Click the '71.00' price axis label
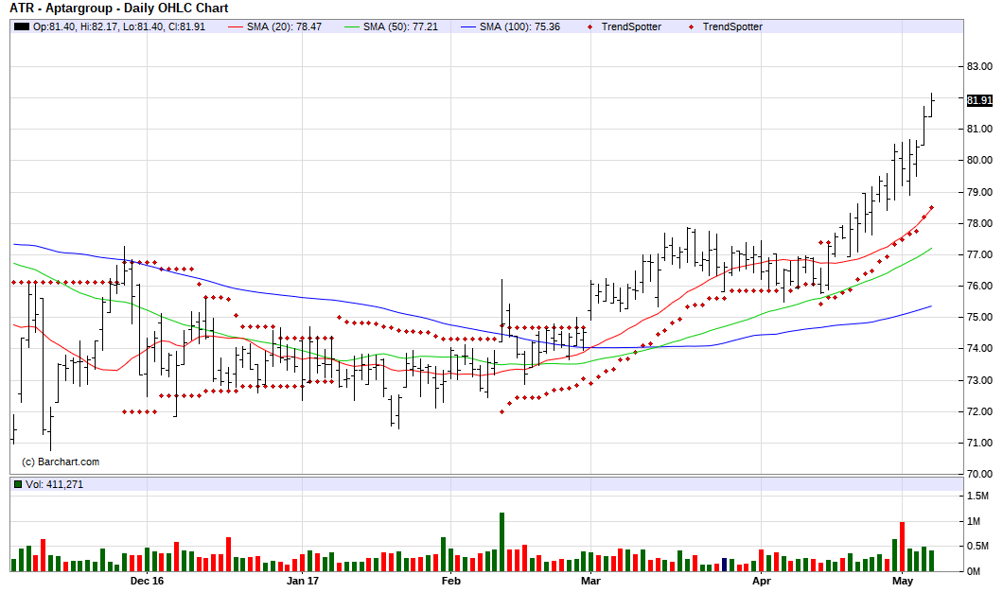This screenshot has height=610, width=1003. click(979, 443)
